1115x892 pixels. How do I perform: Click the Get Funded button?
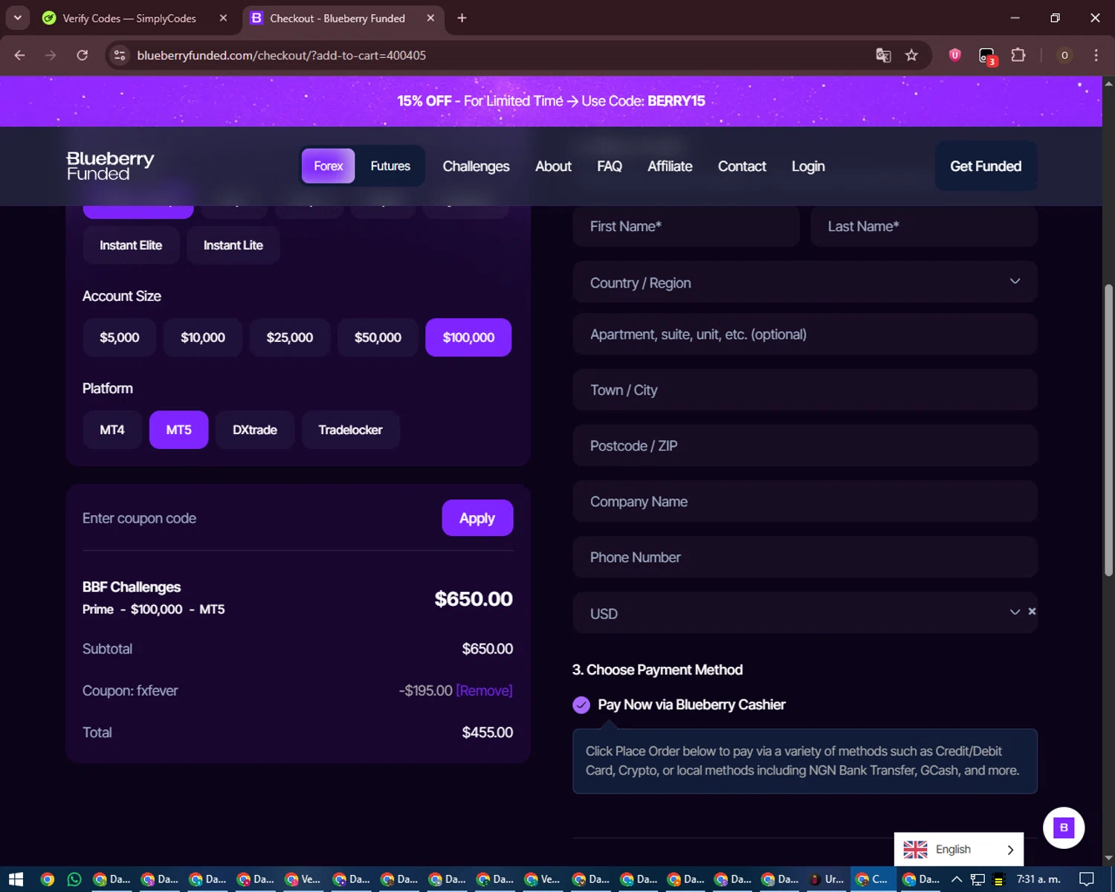[x=986, y=166]
